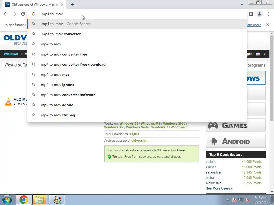This screenshot has height=205, width=274.
Task: Open See More Users link
Action: pyautogui.click(x=219, y=188)
